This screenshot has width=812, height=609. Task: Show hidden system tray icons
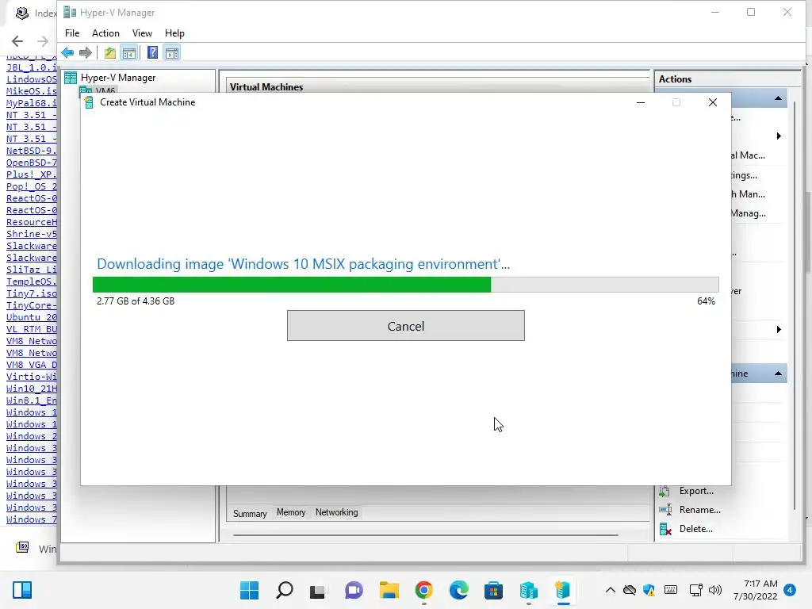pyautogui.click(x=611, y=590)
